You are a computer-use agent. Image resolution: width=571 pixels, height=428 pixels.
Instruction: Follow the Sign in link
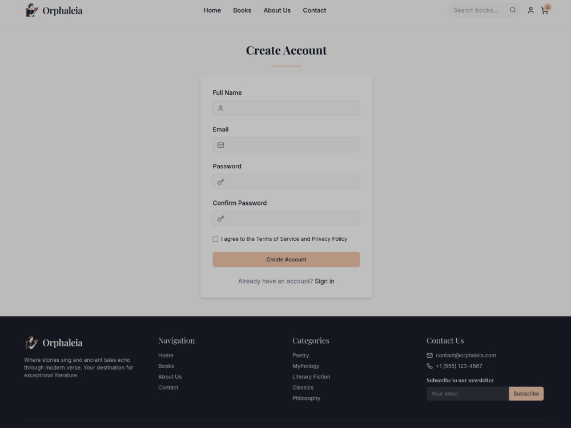[x=324, y=281]
